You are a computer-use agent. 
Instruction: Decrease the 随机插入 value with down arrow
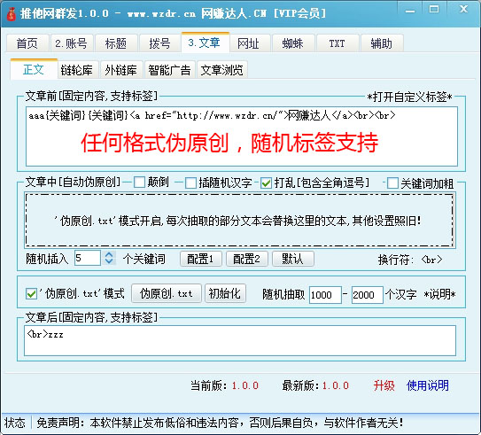click(x=109, y=261)
